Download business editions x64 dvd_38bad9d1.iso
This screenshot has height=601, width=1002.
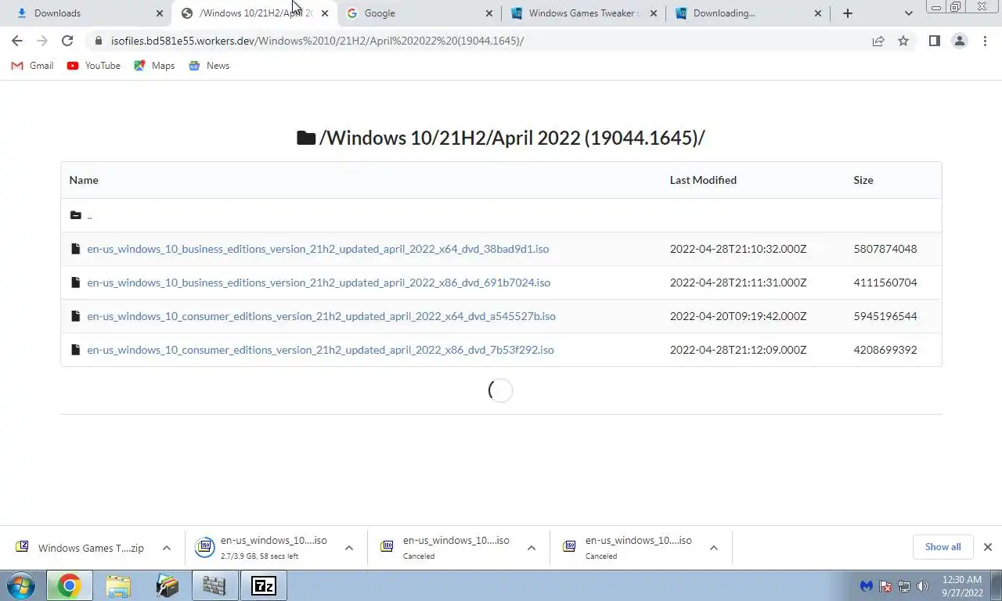coord(318,249)
